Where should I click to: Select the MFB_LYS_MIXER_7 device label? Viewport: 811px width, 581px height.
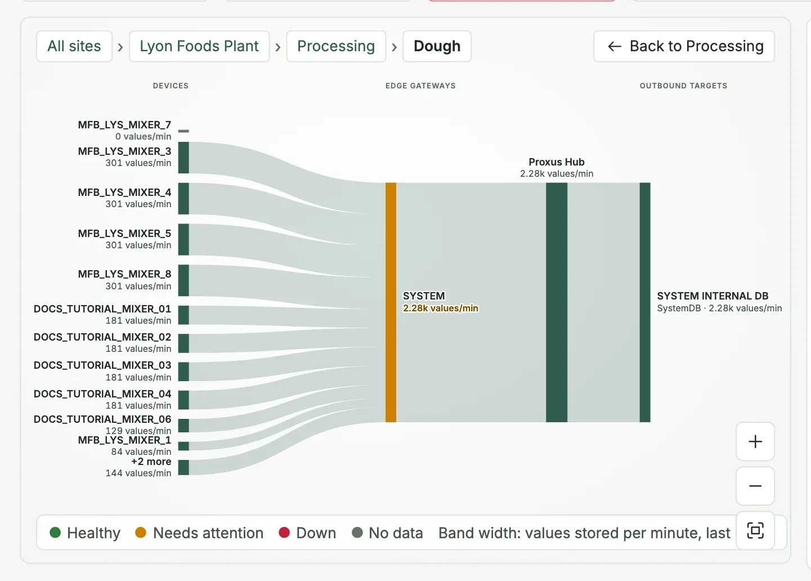[124, 125]
